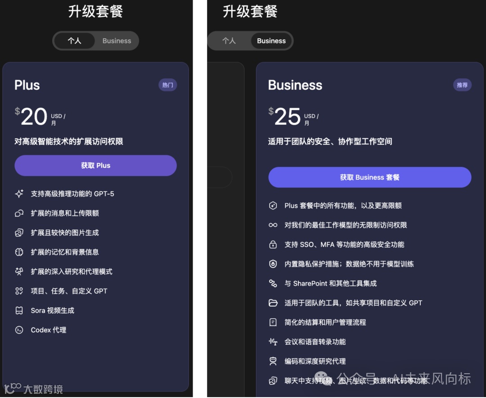Click the sparkle icon next to GPT-5 feature
Image resolution: width=486 pixels, height=398 pixels.
coord(19,194)
